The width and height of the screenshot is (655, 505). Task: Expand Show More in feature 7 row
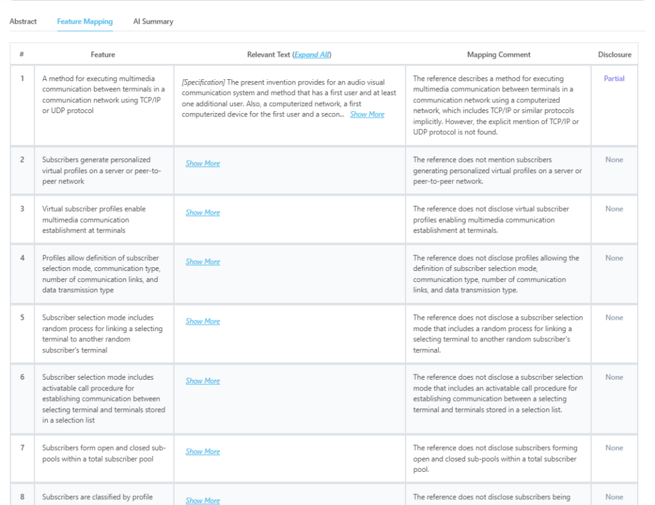tap(203, 452)
